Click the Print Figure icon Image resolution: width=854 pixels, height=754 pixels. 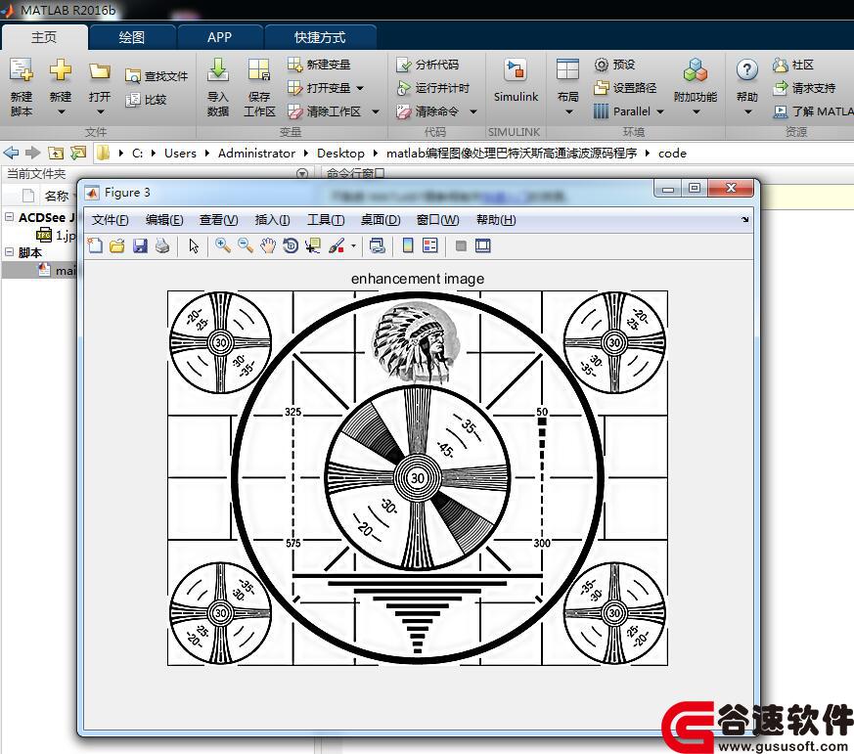(162, 246)
